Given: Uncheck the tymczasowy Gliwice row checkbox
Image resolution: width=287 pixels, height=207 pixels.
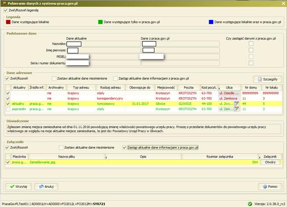Looking at the screenshot, I should click(8, 104).
